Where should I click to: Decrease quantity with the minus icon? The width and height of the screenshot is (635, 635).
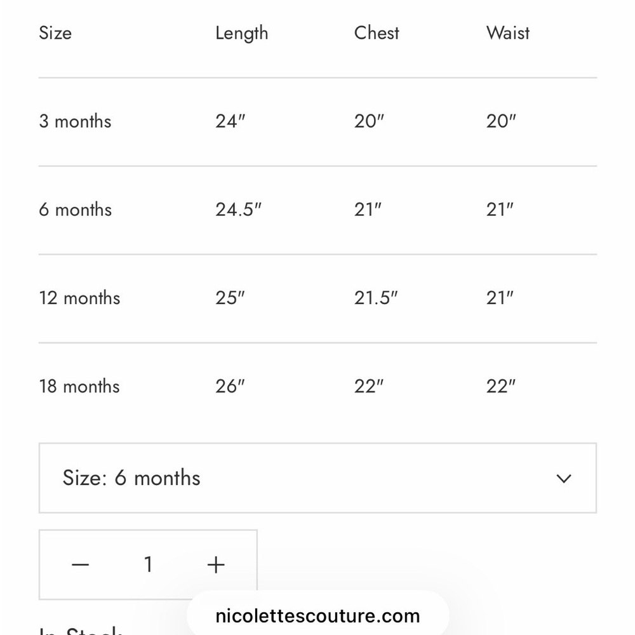click(81, 565)
